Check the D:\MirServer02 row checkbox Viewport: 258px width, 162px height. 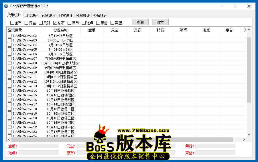[x=9, y=36]
